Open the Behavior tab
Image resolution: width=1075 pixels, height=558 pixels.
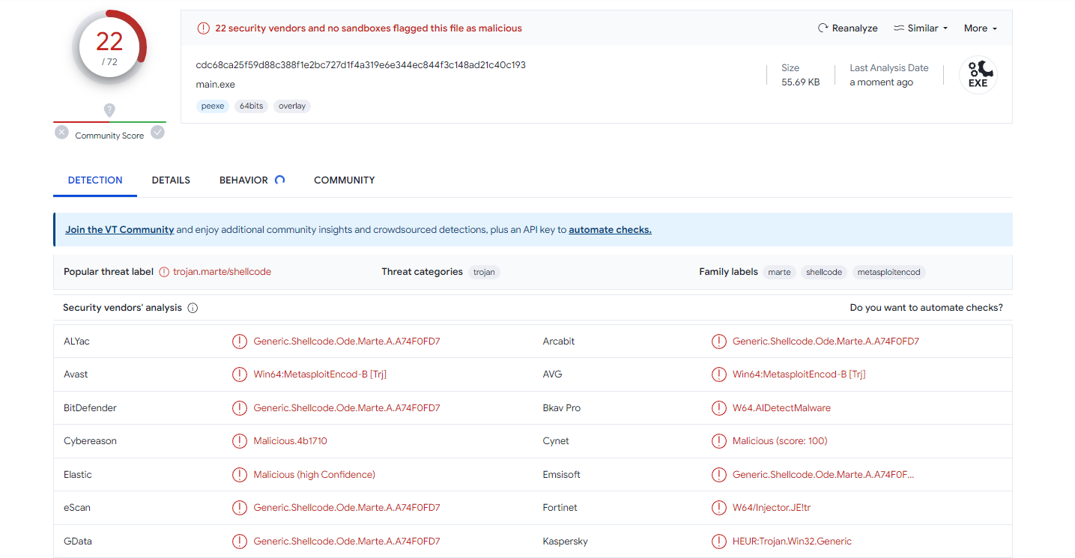[243, 181]
